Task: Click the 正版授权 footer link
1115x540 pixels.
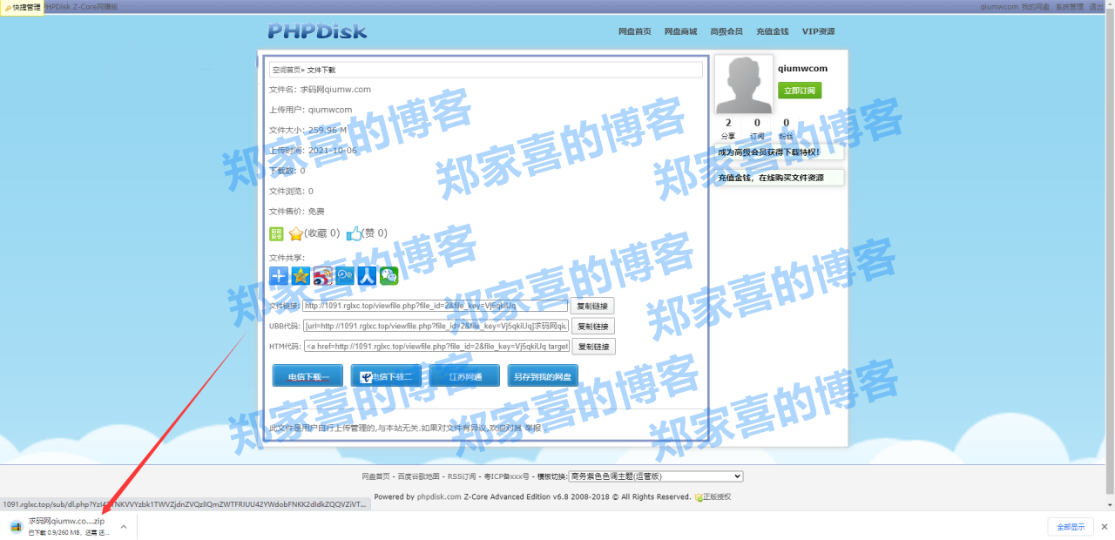Action: 717,497
